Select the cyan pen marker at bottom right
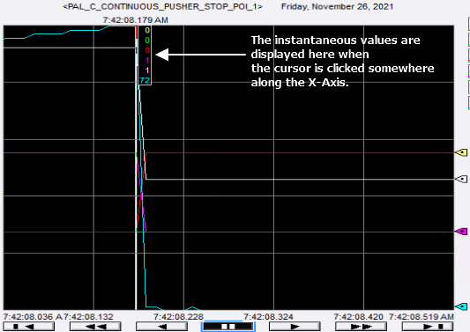This screenshot has width=470, height=332. [x=461, y=306]
